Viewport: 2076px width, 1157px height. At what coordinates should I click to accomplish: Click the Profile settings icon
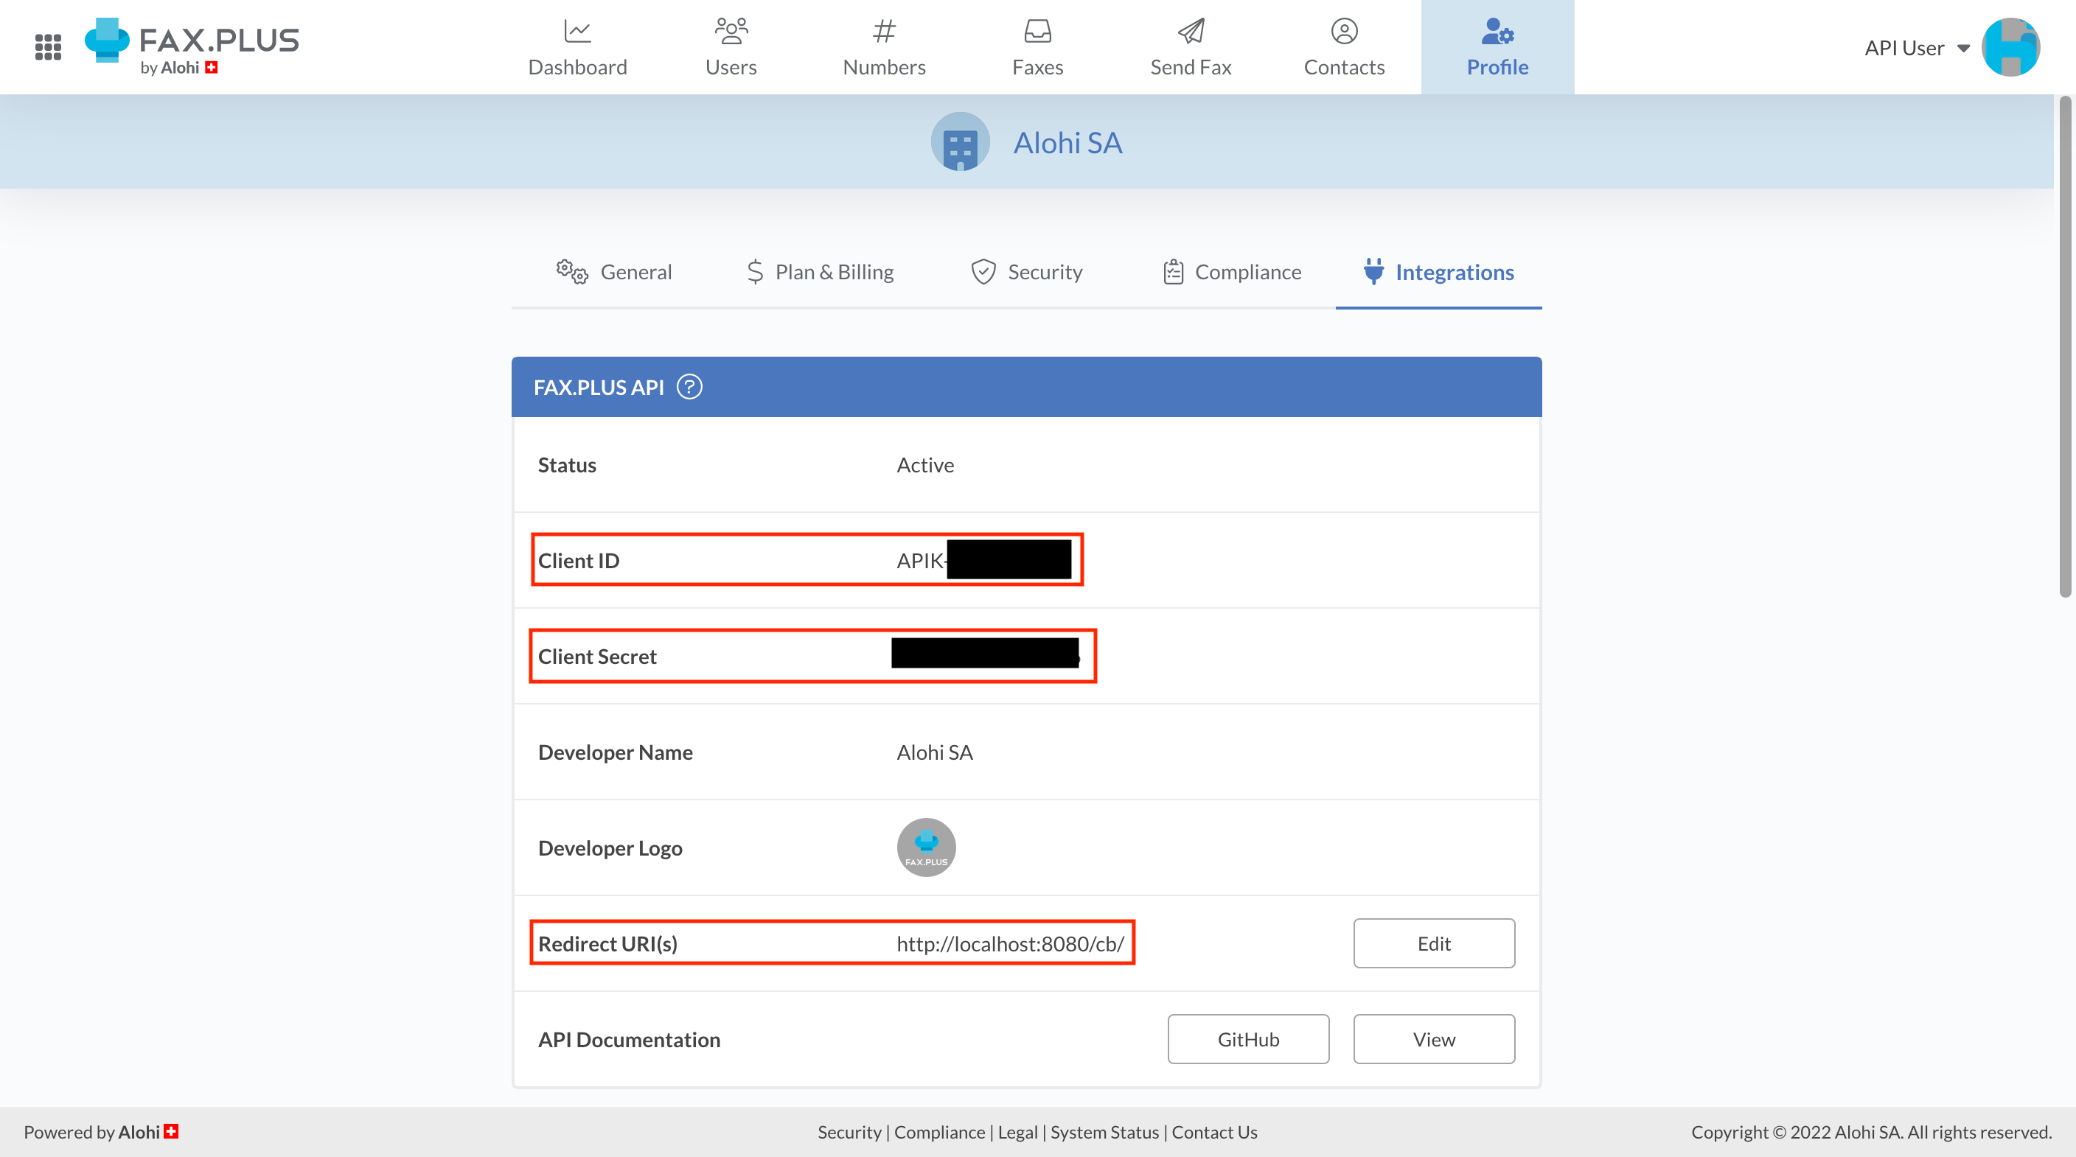(1497, 32)
